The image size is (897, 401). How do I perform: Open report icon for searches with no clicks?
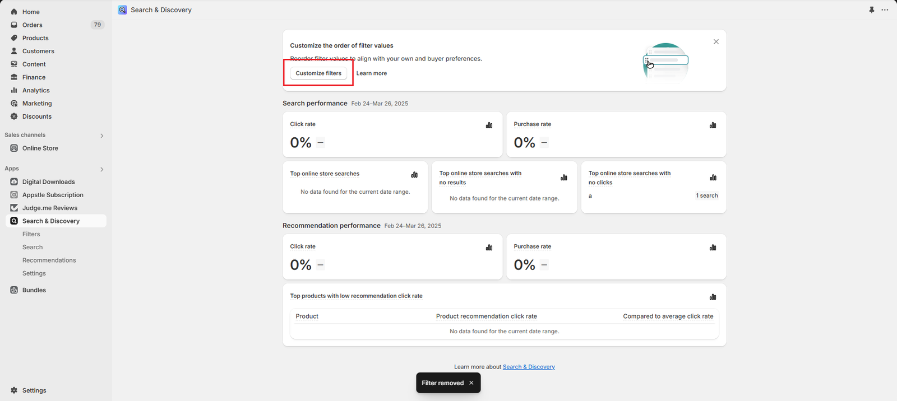pyautogui.click(x=713, y=178)
